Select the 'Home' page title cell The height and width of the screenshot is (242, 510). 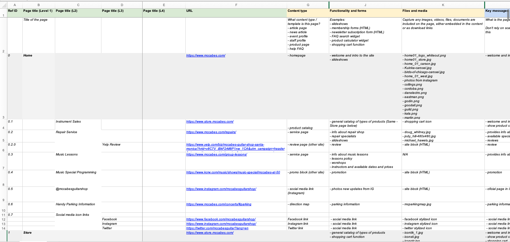(x=39, y=86)
